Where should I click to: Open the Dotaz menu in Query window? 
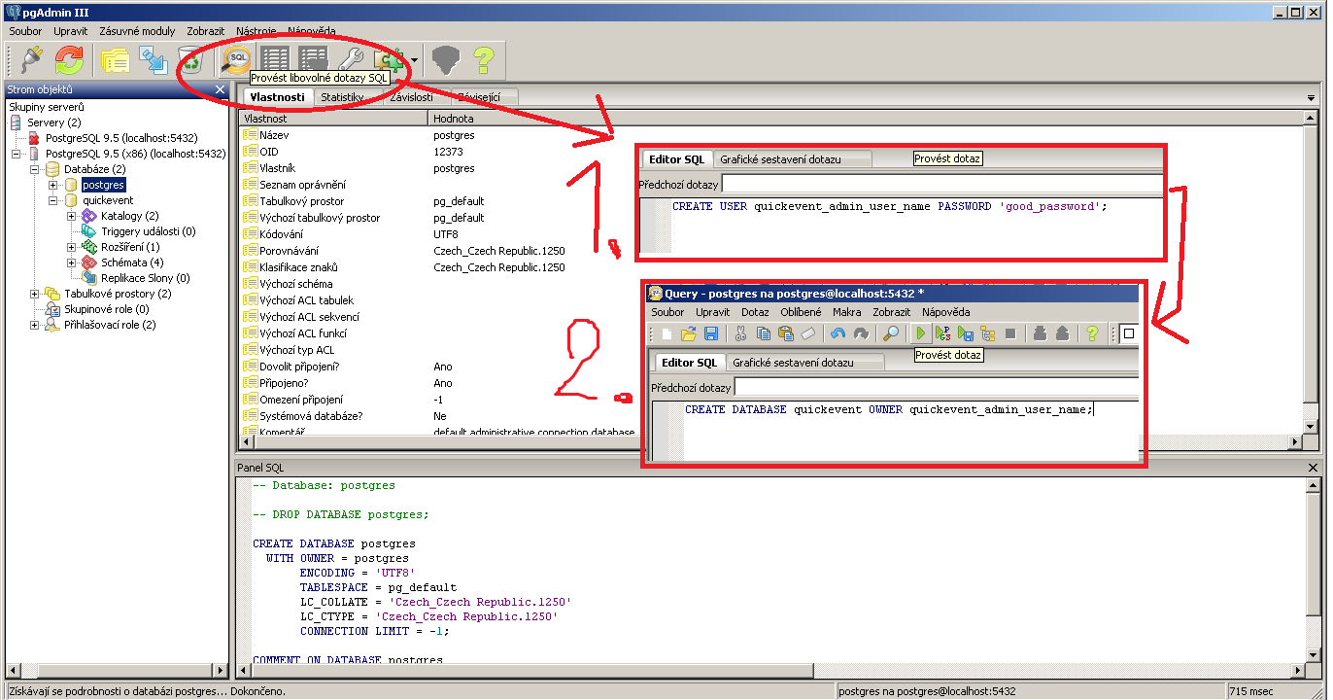tap(755, 312)
